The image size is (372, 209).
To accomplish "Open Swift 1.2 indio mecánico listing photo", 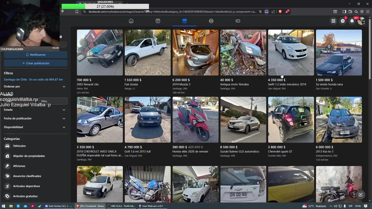I will tap(291, 53).
